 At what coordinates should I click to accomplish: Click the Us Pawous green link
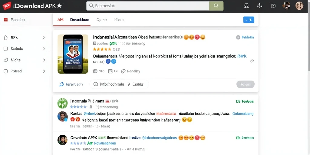245,138
